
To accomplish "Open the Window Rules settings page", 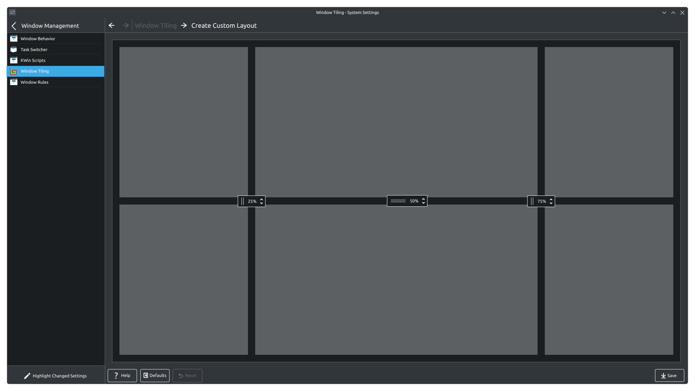I will (35, 82).
